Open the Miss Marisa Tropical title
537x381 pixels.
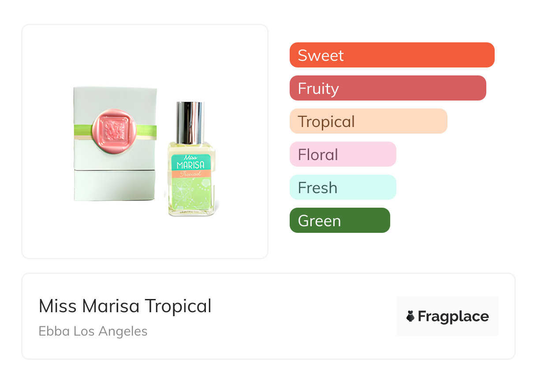125,306
